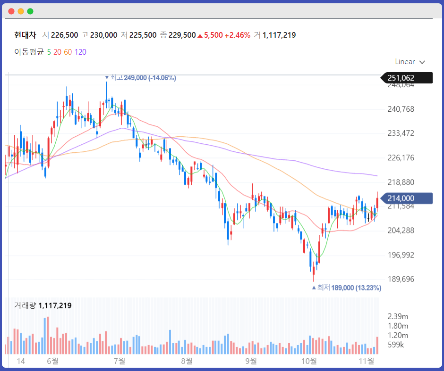Screen dimensions: 444x371
Task: Click the 현대차 stock name
Action: pos(25,35)
